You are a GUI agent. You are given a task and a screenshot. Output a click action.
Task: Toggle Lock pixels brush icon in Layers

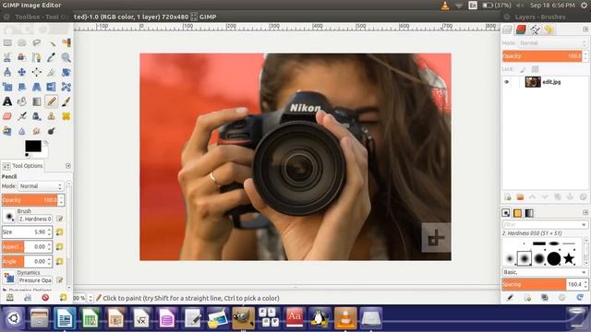point(523,69)
